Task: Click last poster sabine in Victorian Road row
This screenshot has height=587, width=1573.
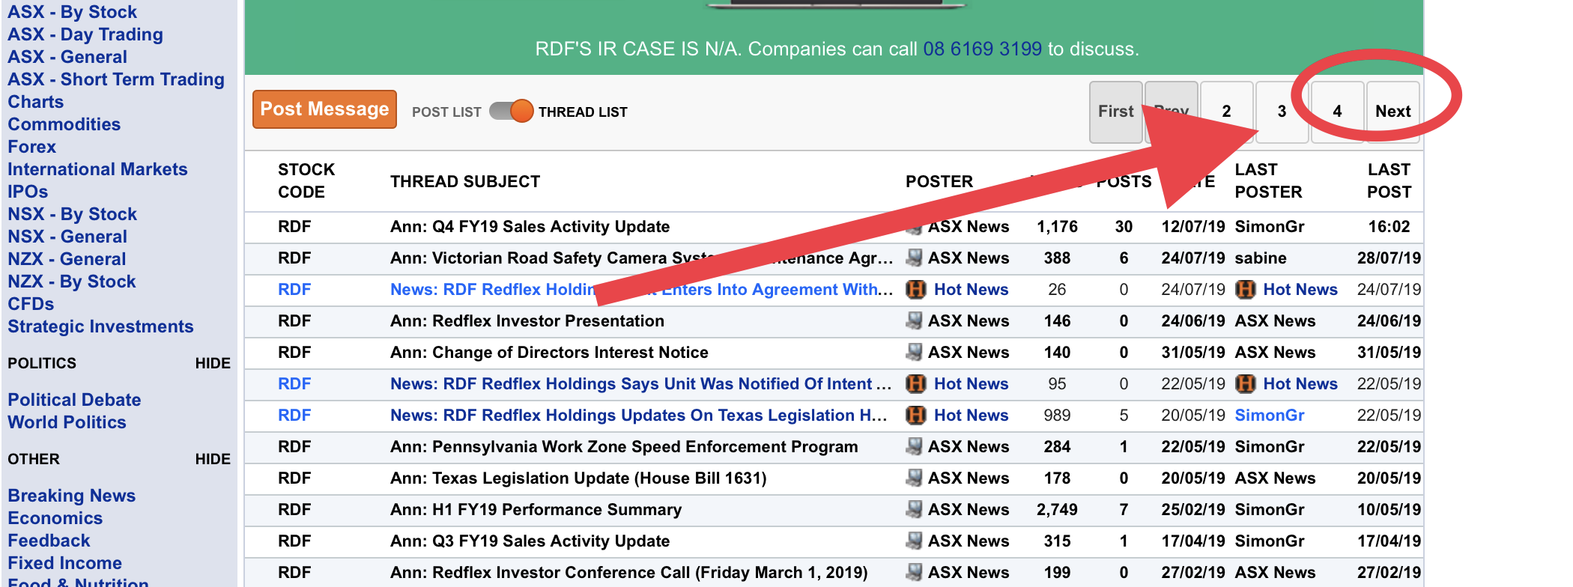Action: pyautogui.click(x=1261, y=258)
